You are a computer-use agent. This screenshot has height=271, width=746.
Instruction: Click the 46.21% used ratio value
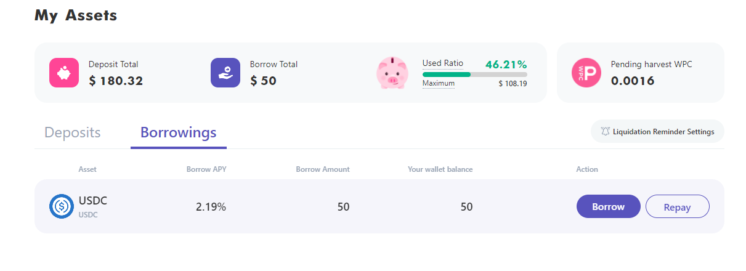point(506,64)
